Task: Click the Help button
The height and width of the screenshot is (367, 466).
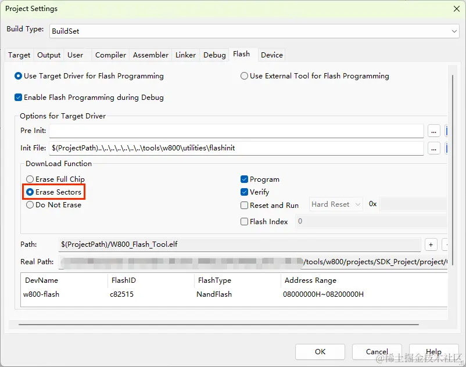Action: (x=433, y=352)
